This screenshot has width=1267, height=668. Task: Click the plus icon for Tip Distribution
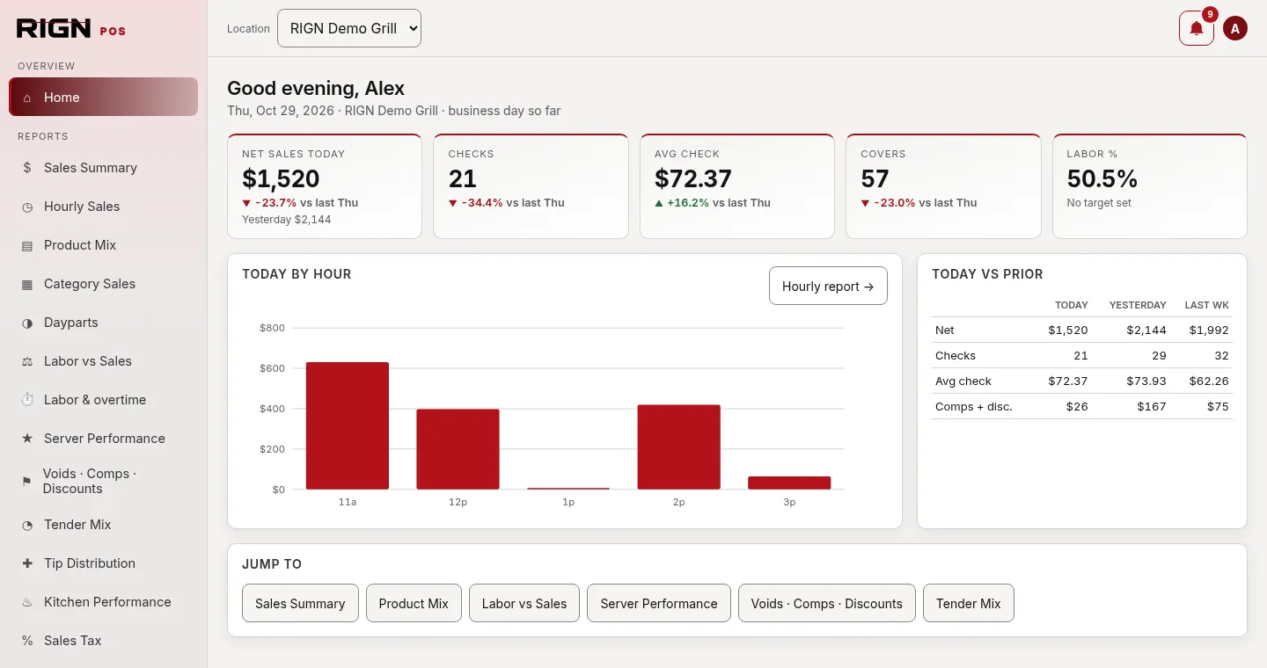tap(27, 563)
